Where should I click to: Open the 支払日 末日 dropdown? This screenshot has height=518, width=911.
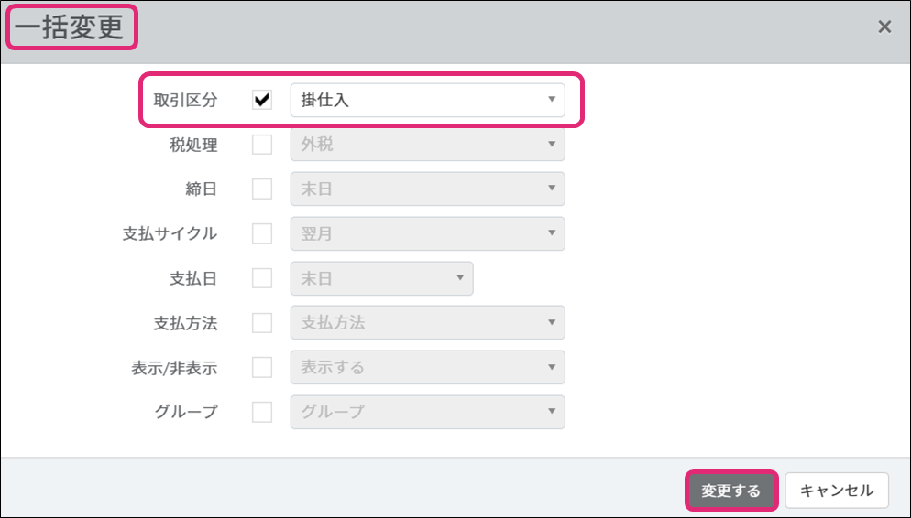(x=381, y=278)
